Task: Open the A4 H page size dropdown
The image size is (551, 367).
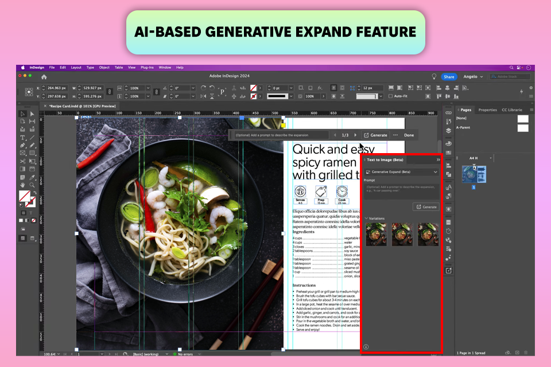Action: [491, 158]
